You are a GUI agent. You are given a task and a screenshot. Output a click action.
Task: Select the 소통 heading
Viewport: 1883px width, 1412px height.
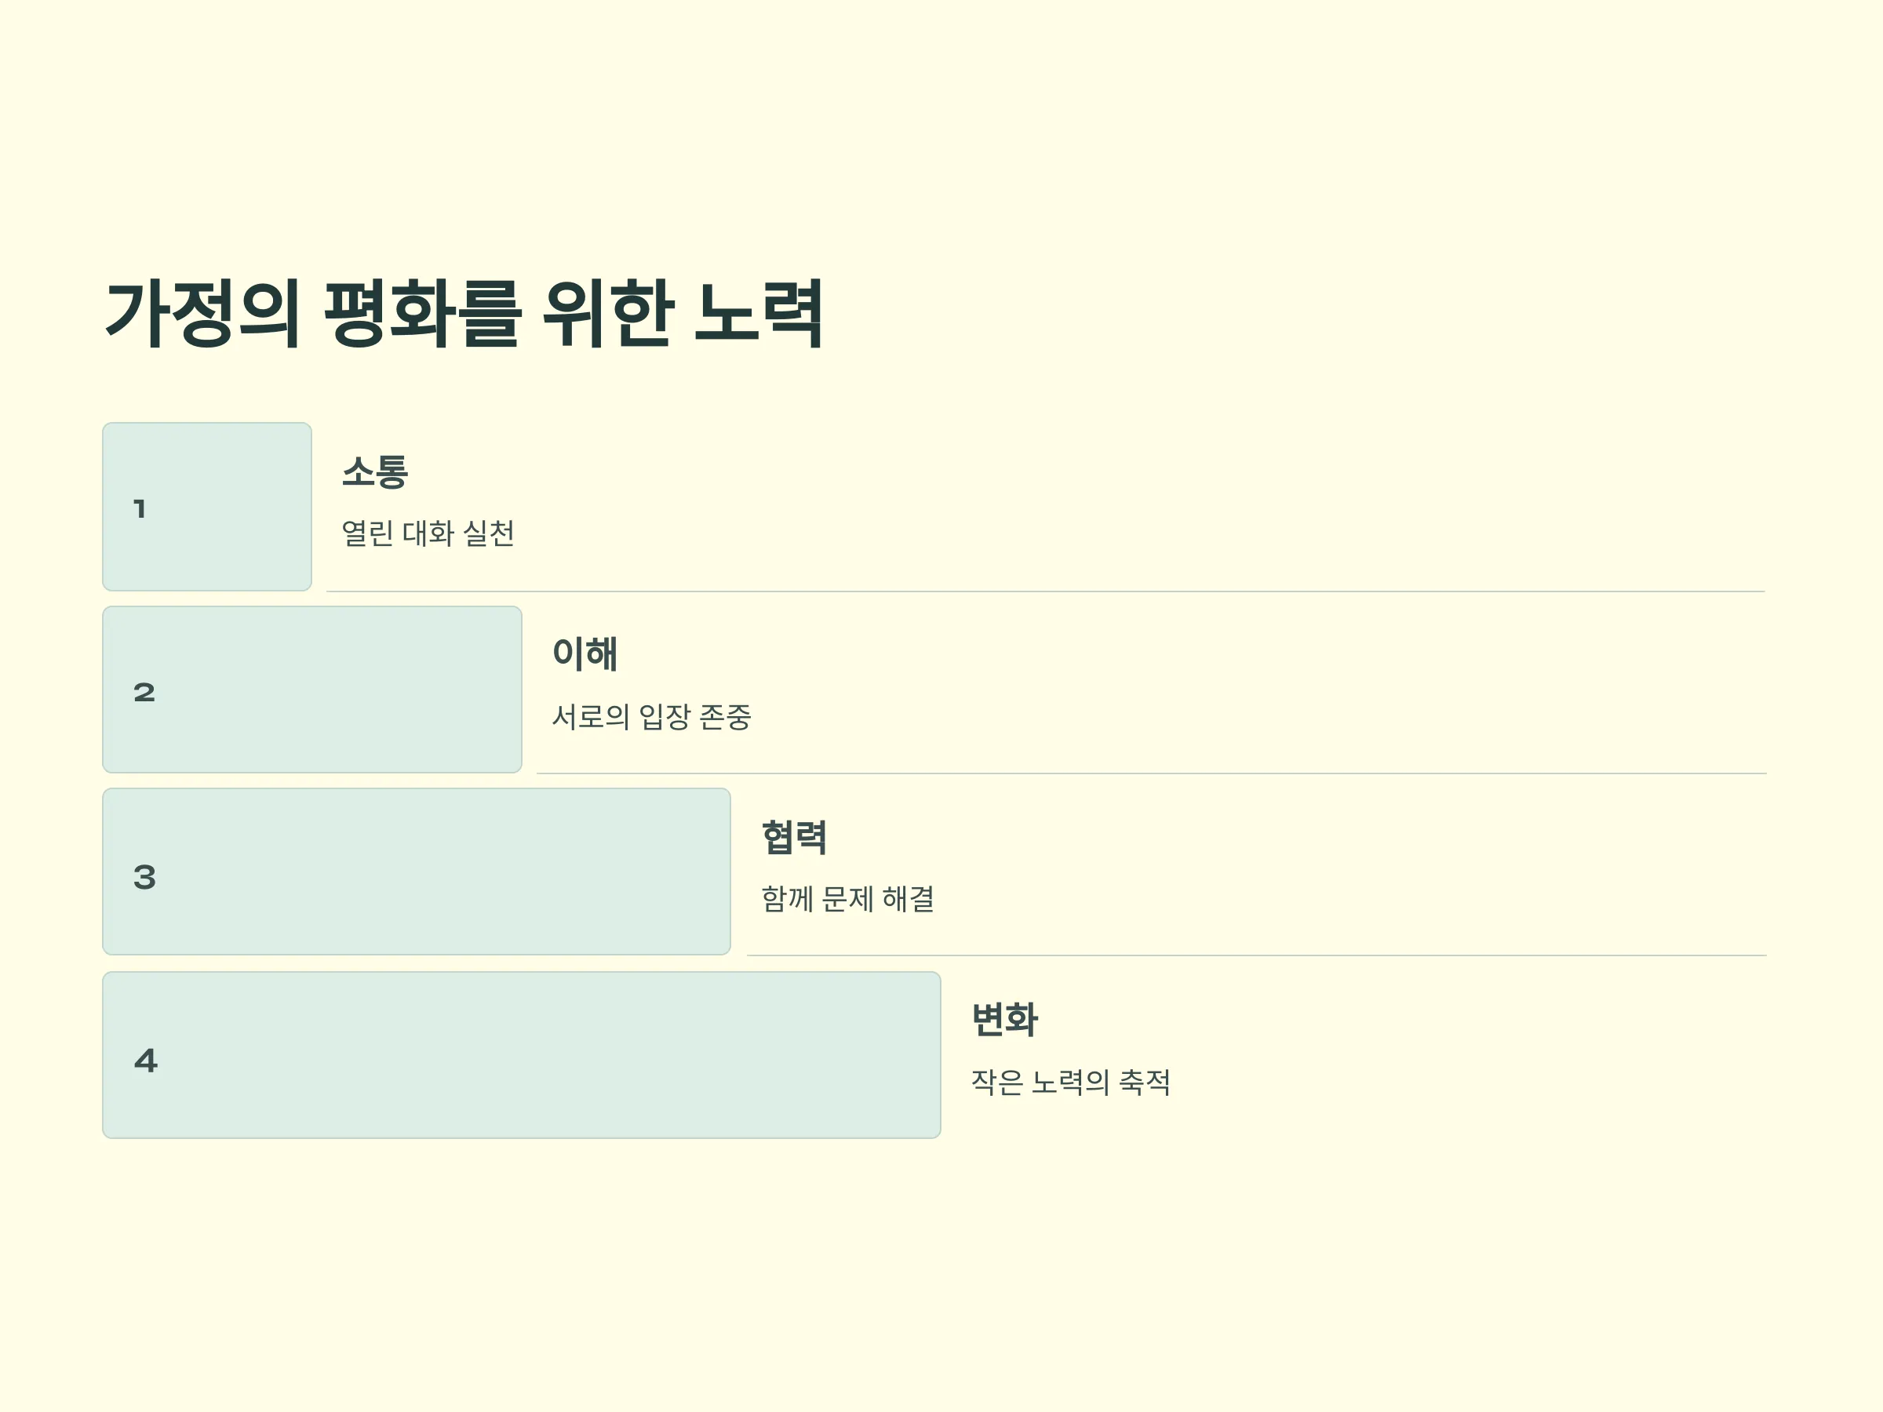(x=375, y=471)
